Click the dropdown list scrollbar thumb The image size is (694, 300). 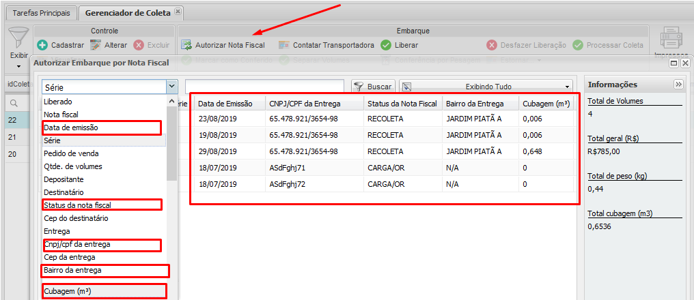pyautogui.click(x=171, y=144)
